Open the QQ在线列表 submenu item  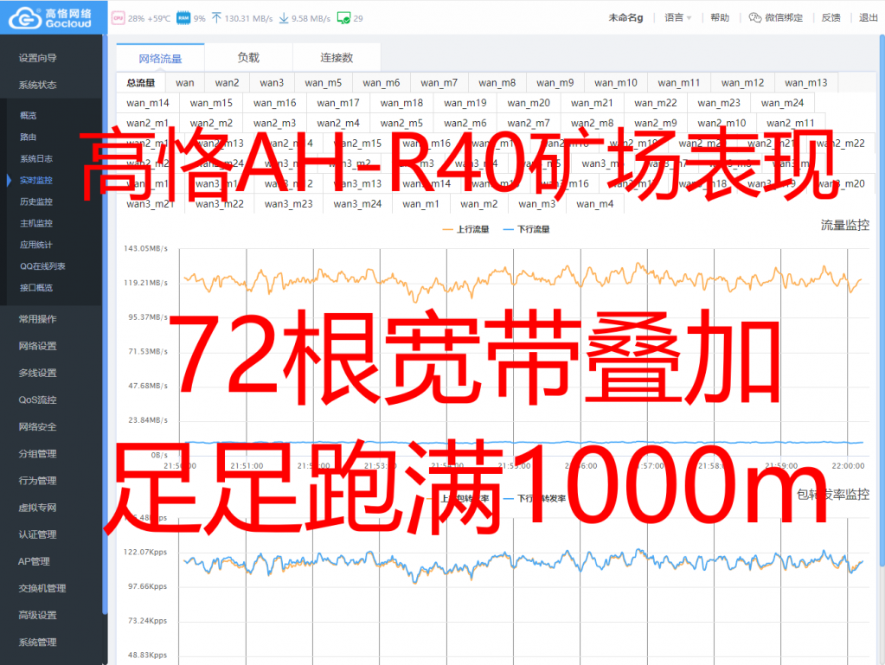click(42, 266)
